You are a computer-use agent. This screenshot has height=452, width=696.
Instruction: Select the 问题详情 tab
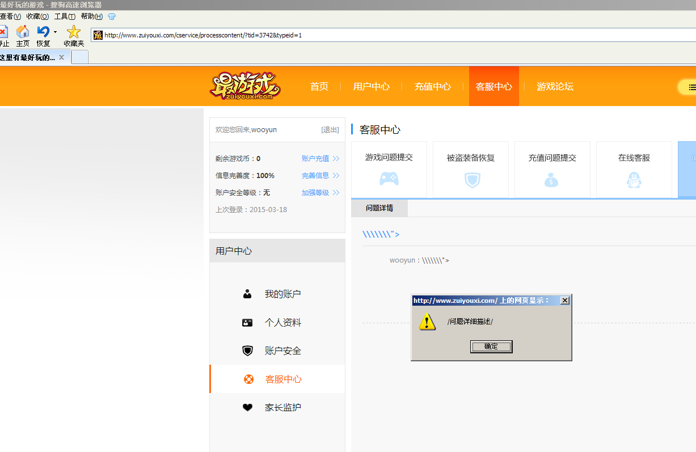[x=379, y=208]
